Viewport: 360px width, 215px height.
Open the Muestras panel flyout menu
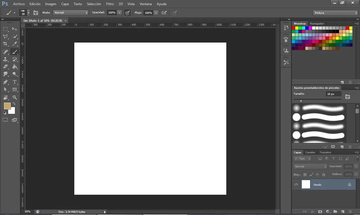(357, 23)
